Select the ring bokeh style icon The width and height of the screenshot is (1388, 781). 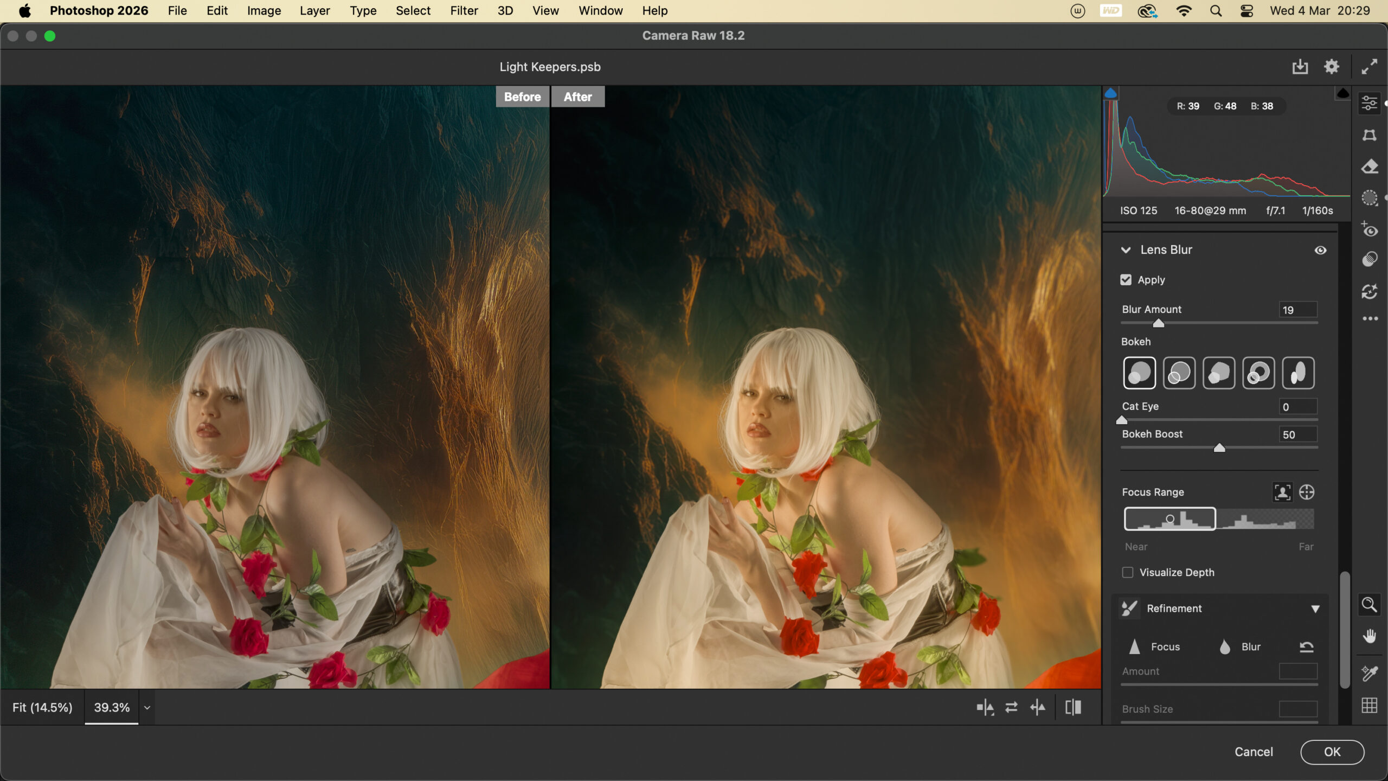[1258, 373]
